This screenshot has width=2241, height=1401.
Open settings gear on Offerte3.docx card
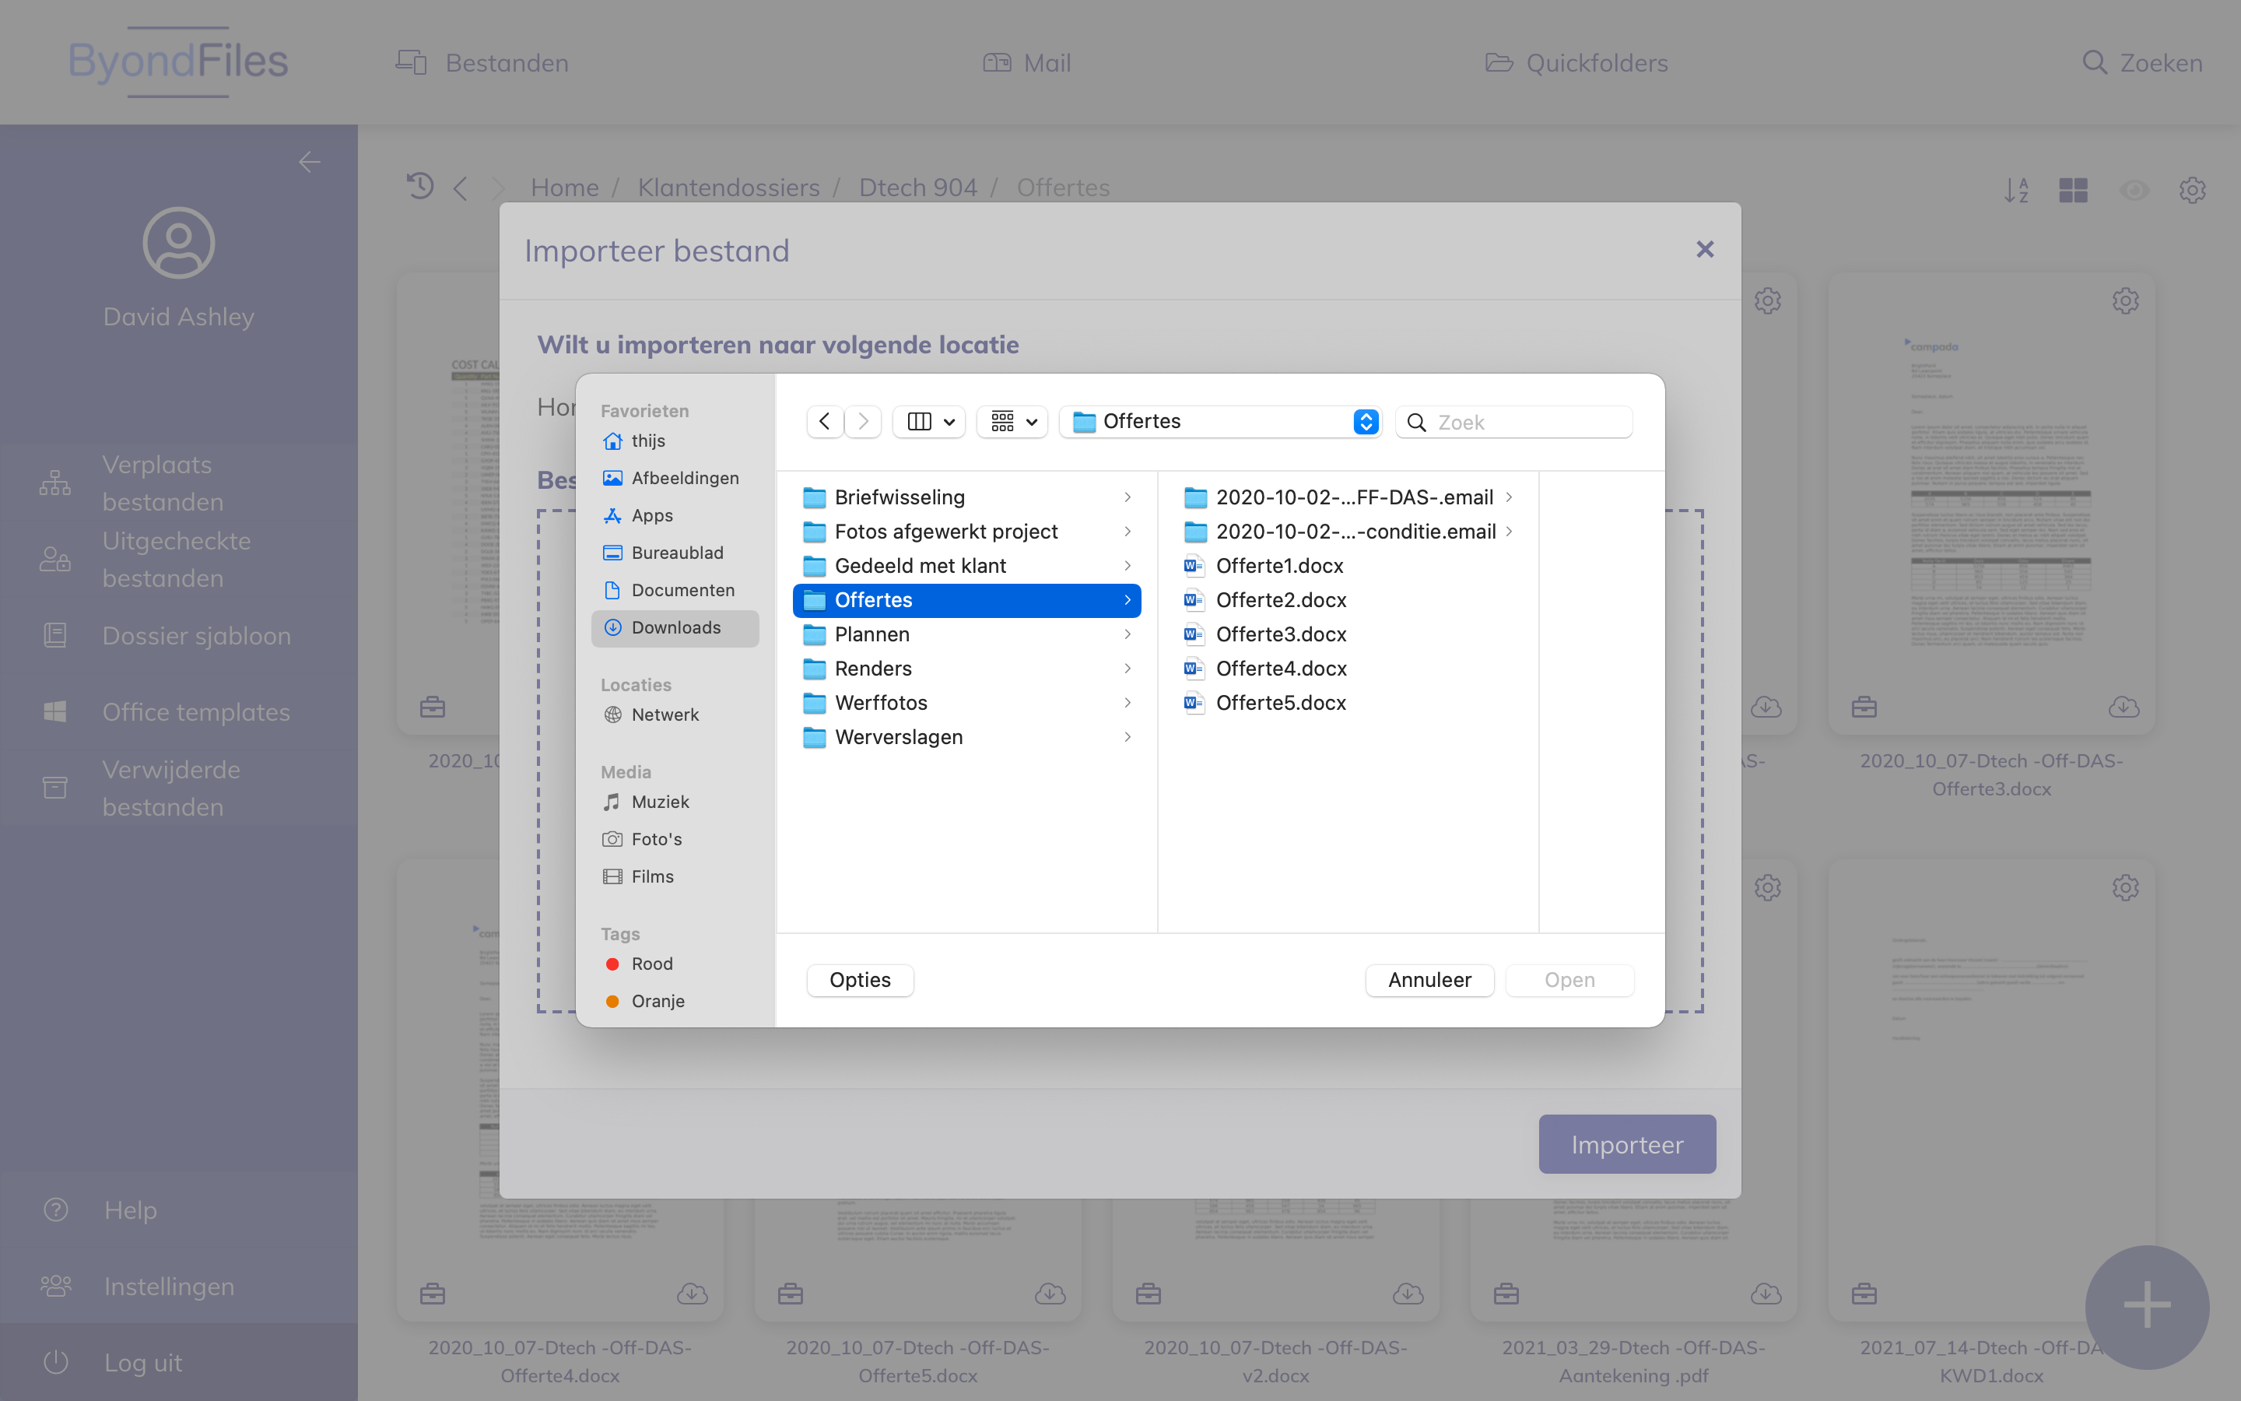2124,301
